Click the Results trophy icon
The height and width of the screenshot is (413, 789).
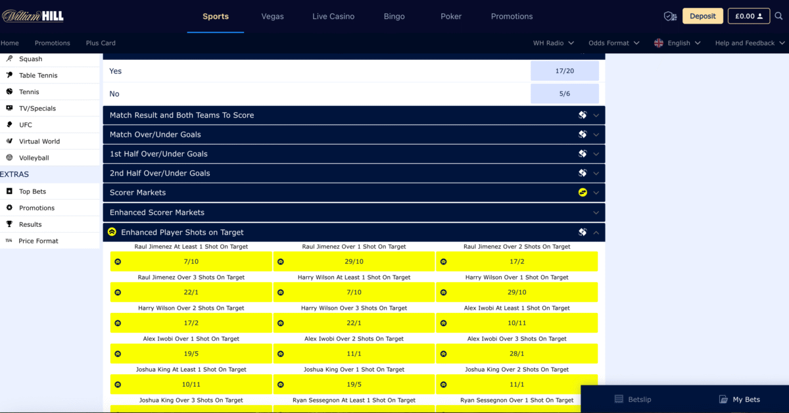9,224
